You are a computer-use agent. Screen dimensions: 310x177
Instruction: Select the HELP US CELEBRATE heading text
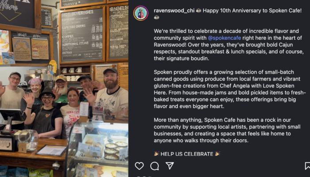click(x=187, y=154)
